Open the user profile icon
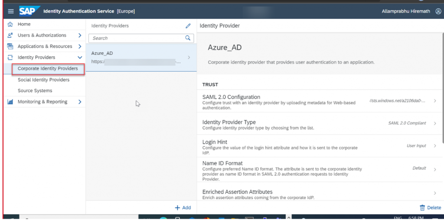This screenshot has width=444, height=220. [x=438, y=11]
